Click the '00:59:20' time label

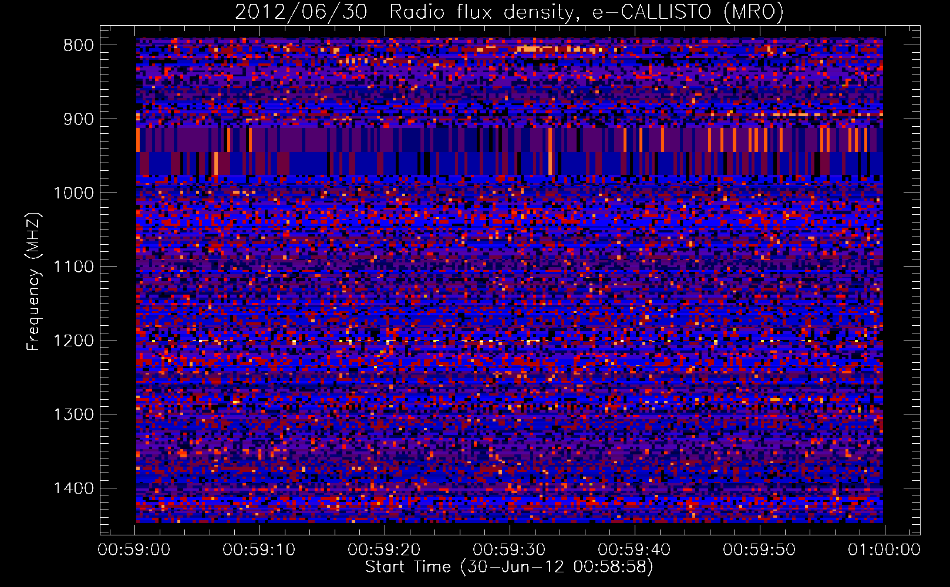click(x=385, y=550)
